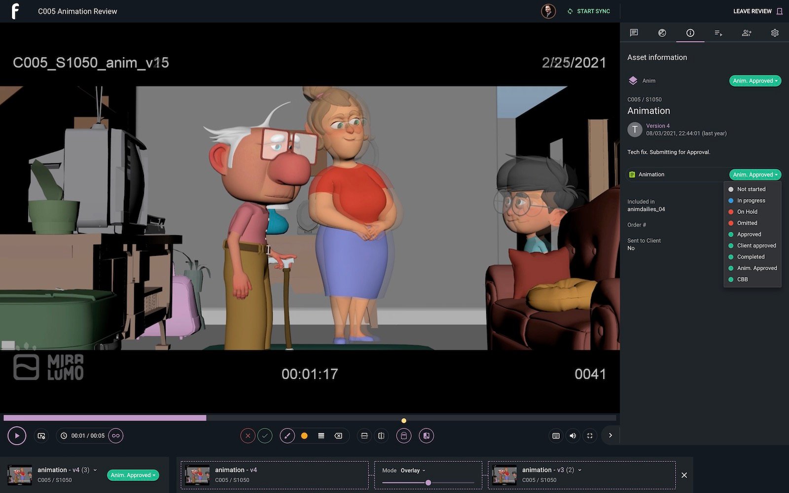Expand the animation - v3 (2) version dropdown
The height and width of the screenshot is (493, 789).
pos(580,470)
